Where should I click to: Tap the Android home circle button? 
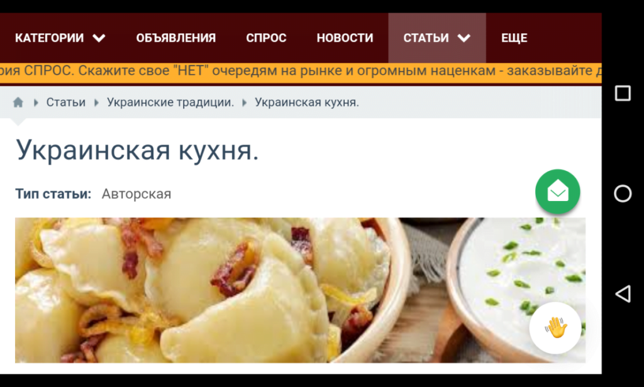tap(623, 193)
